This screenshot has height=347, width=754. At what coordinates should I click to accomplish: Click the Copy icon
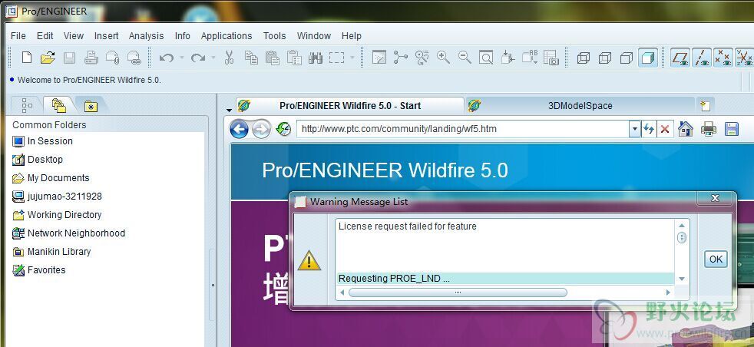[x=251, y=58]
